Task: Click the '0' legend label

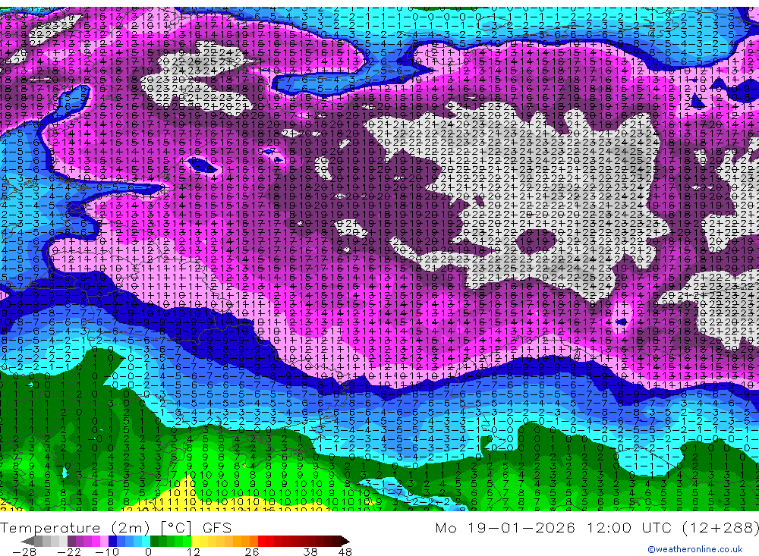Action: click(148, 552)
